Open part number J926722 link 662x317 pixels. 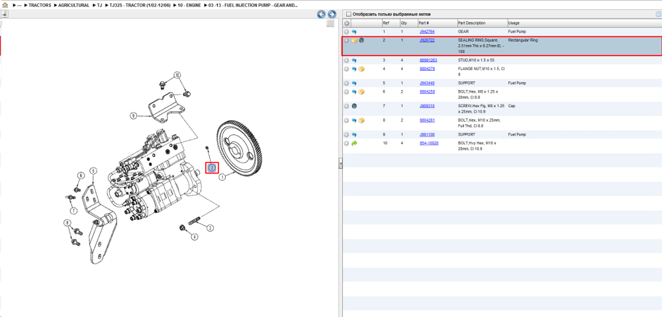(427, 40)
